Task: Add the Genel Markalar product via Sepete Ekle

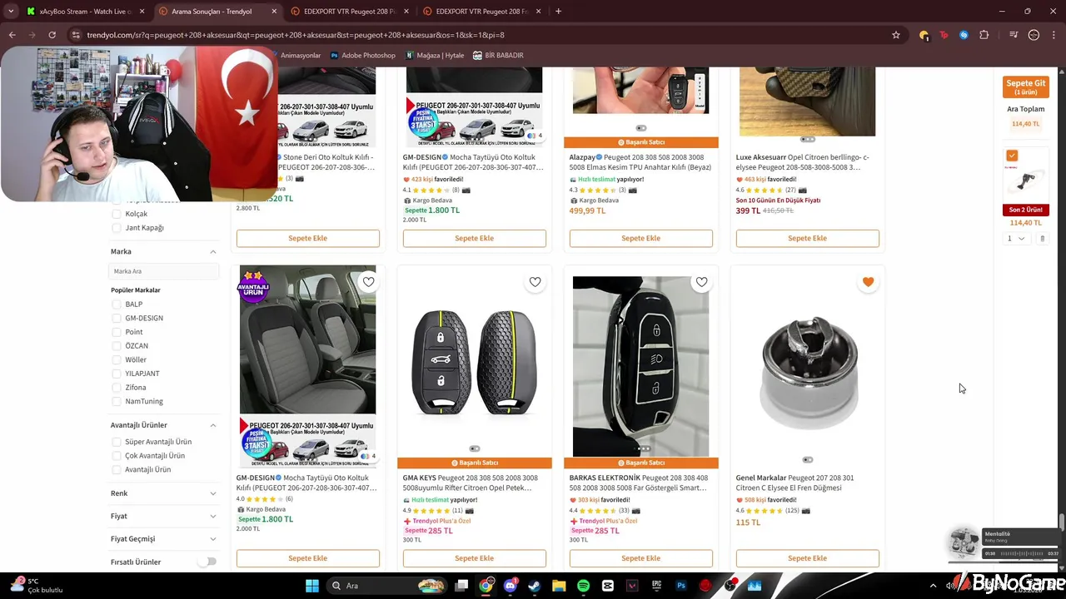Action: (807, 558)
